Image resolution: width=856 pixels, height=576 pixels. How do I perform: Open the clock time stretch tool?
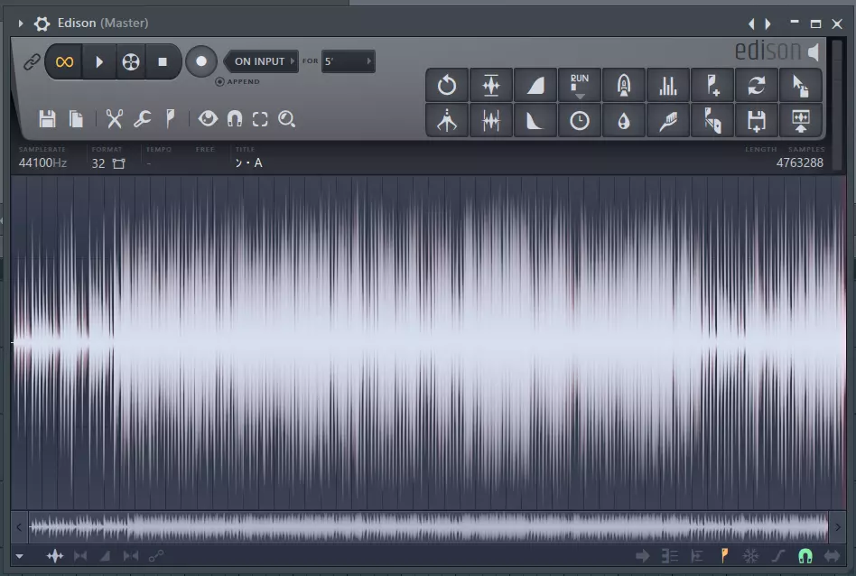point(580,120)
